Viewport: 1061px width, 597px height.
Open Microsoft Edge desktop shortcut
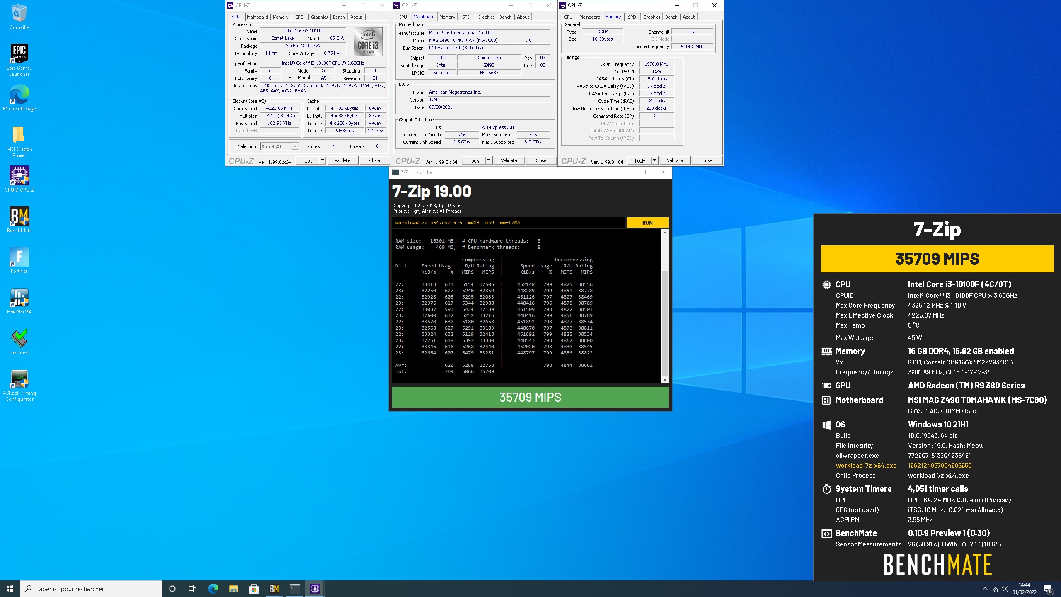19,98
